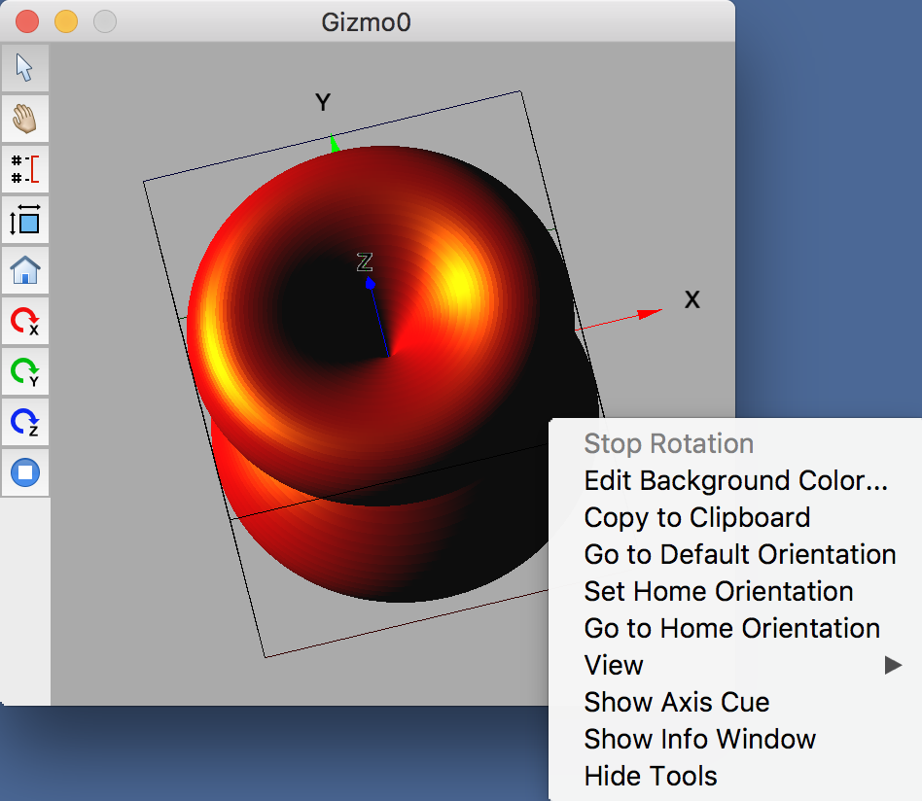Viewport: 922px width, 801px height.
Task: Start rotation about the Y axis
Action: [x=25, y=371]
